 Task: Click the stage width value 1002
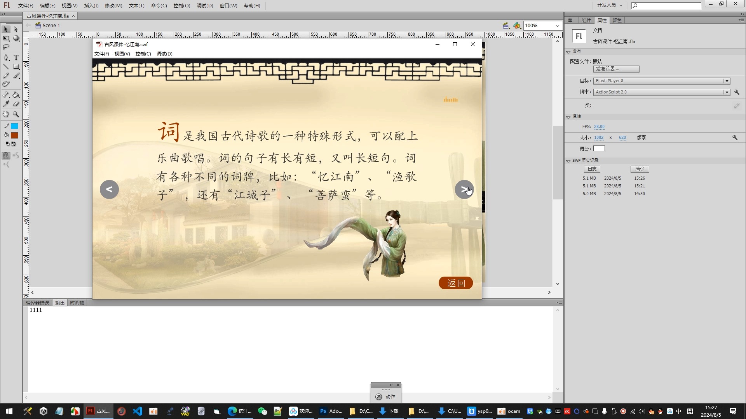(x=599, y=138)
